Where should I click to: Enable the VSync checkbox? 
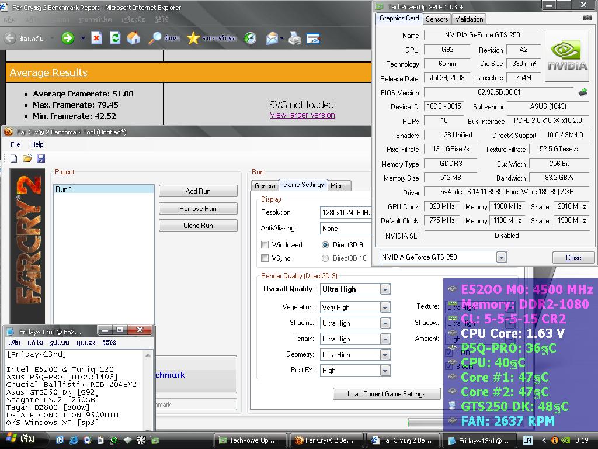(x=265, y=258)
